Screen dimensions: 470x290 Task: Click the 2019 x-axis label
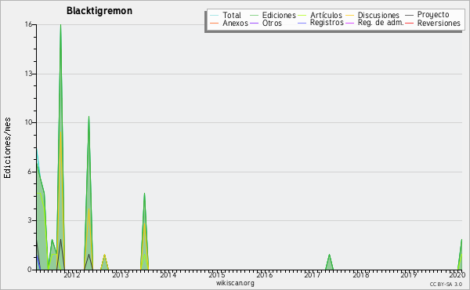[409, 274]
